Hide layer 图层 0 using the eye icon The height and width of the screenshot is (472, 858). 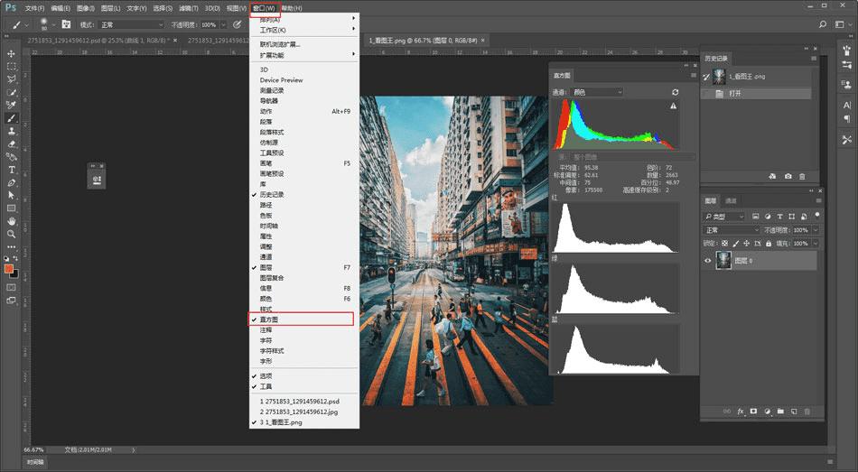(708, 261)
